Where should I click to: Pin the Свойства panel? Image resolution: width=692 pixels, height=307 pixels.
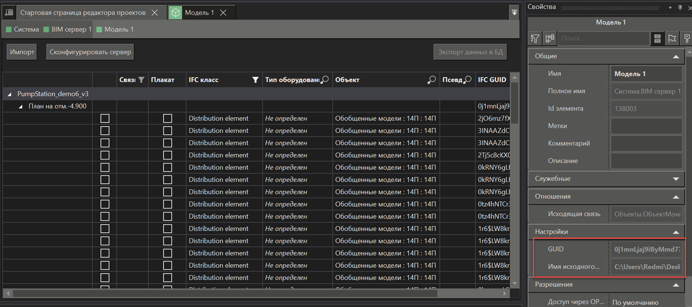pos(680,7)
